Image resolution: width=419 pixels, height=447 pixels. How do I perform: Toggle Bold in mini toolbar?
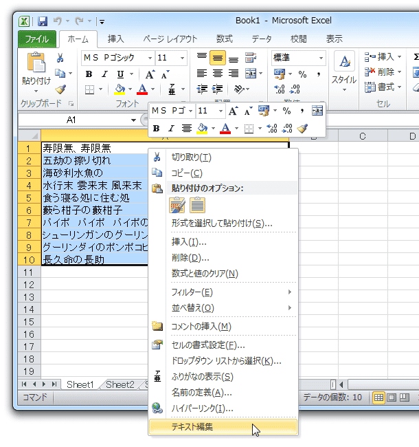(x=156, y=129)
